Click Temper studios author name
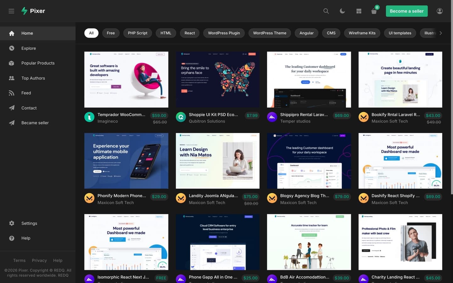Viewport: 453px width, 283px height. (x=295, y=121)
